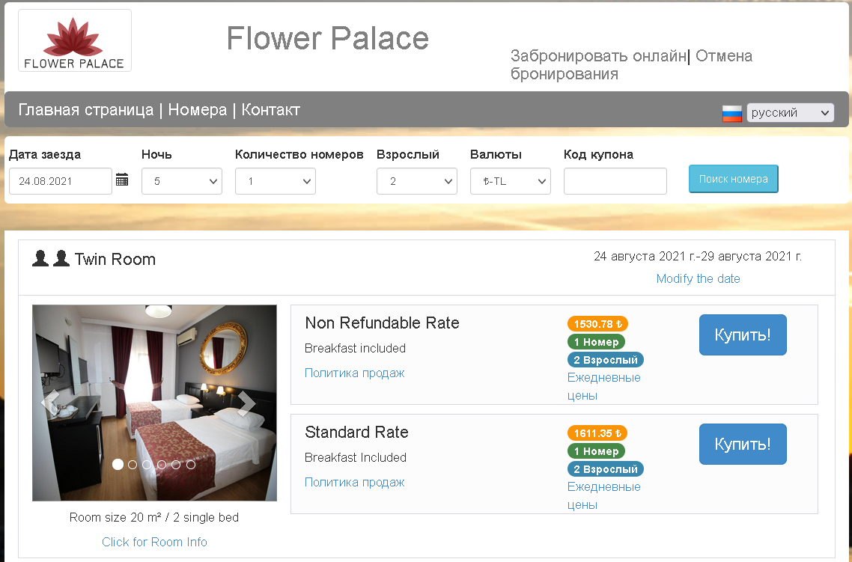Click the Russian flag icon
The height and width of the screenshot is (562, 852).
click(x=732, y=113)
